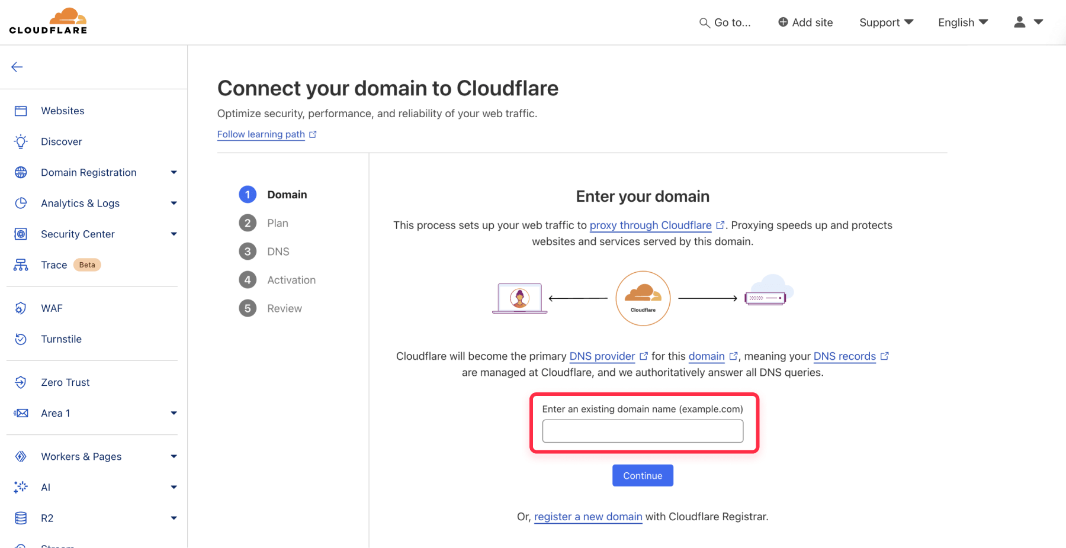Click the Websites window icon
1066x548 pixels.
[21, 111]
